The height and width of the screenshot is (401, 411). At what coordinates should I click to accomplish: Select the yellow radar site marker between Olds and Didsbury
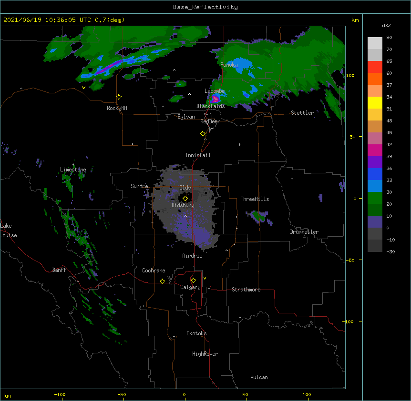coord(185,199)
